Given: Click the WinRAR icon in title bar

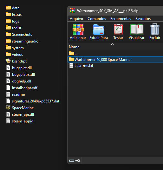Looking at the screenshot, I should [73, 10].
